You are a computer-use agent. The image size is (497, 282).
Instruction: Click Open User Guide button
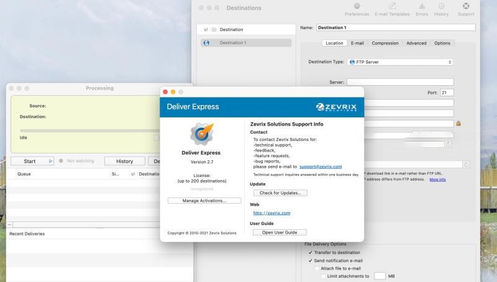pyautogui.click(x=280, y=232)
